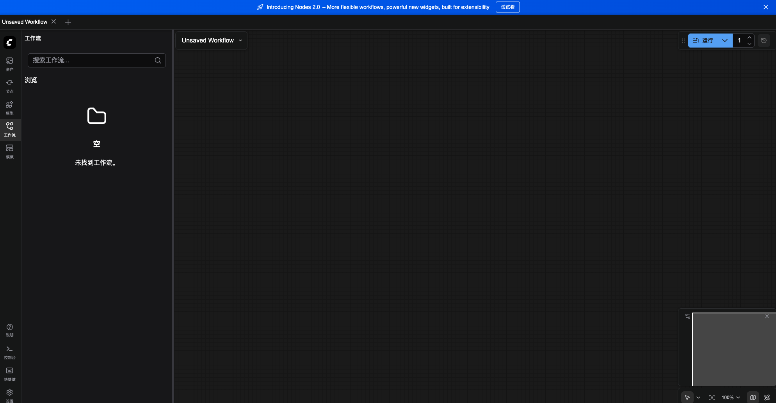
Task: Expand the 运行 run options arrow
Action: point(725,41)
